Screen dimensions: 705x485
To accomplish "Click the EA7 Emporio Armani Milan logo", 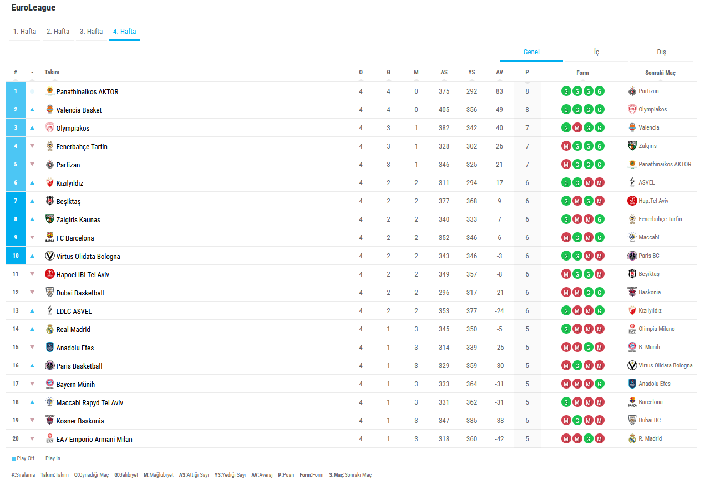I will pos(49,439).
